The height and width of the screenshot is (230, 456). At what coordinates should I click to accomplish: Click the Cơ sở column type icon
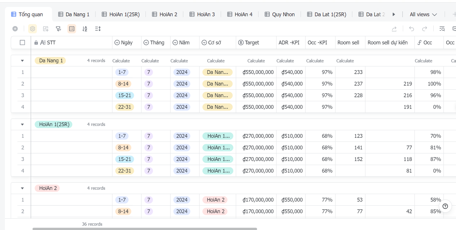coord(204,43)
